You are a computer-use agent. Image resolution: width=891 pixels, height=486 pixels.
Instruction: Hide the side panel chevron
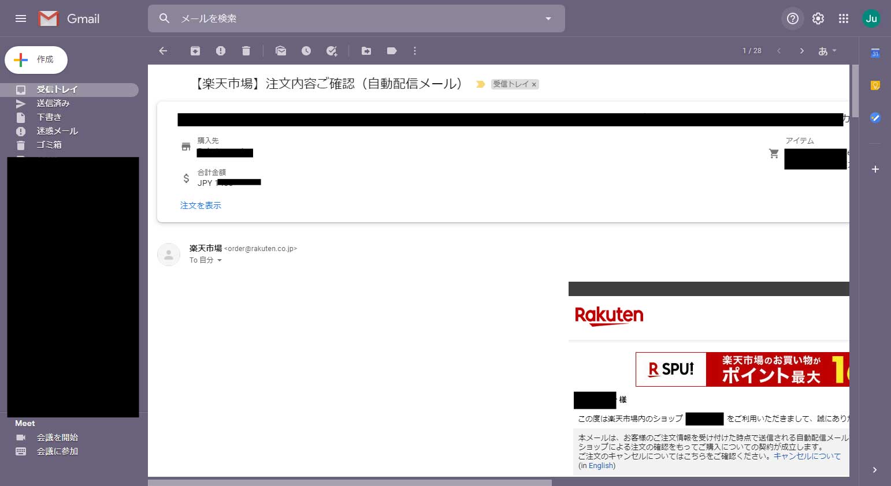tap(875, 470)
